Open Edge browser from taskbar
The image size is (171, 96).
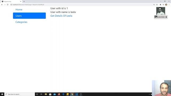[x=63, y=94]
